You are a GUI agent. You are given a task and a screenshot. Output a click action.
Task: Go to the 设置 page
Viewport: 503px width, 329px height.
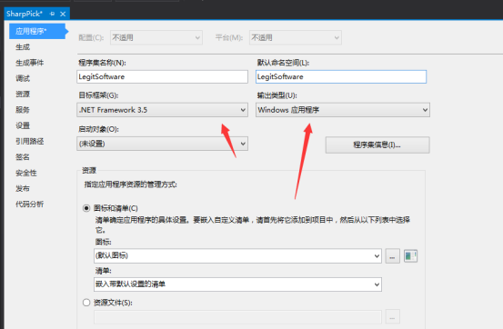[23, 125]
